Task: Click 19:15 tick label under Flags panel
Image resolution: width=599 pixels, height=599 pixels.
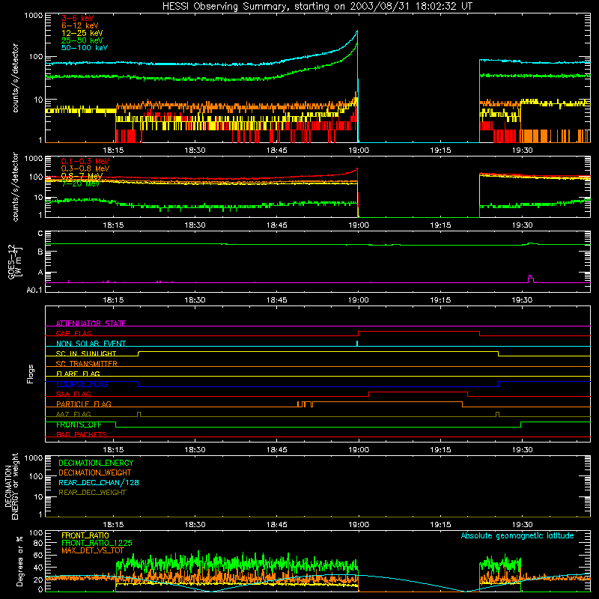Action: (x=440, y=450)
